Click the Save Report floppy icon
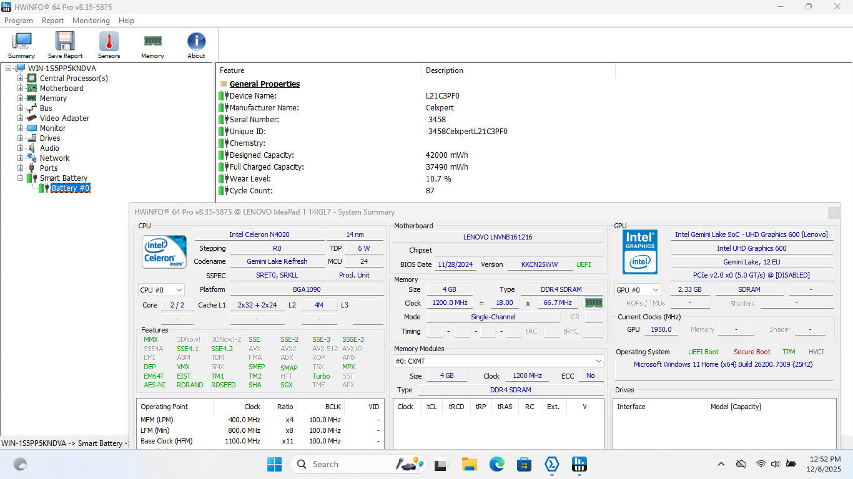Image resolution: width=853 pixels, height=479 pixels. pos(65,42)
